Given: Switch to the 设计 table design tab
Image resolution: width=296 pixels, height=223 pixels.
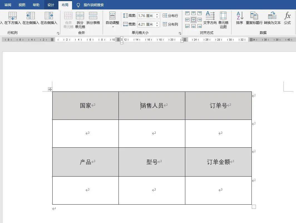Looking at the screenshot, I should 51,5.
